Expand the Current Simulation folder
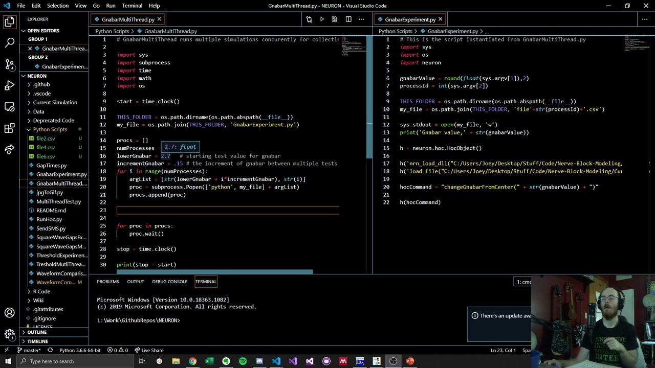This screenshot has width=655, height=368. pyautogui.click(x=55, y=102)
